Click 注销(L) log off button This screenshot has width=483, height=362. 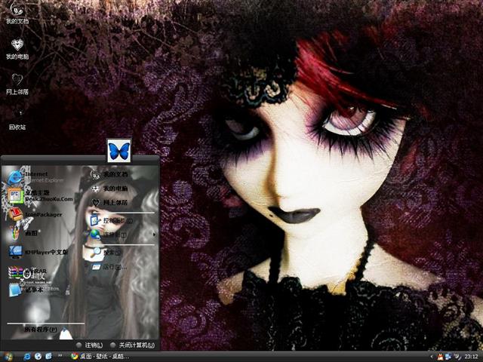[90, 345]
